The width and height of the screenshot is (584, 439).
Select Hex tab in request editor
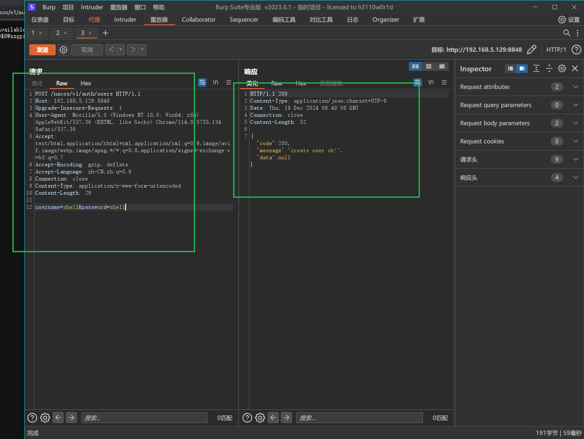point(86,83)
